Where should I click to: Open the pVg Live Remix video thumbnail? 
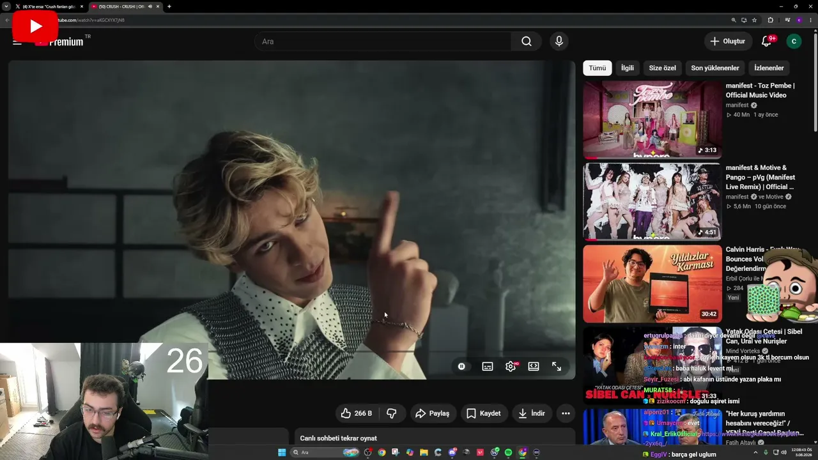tap(652, 201)
